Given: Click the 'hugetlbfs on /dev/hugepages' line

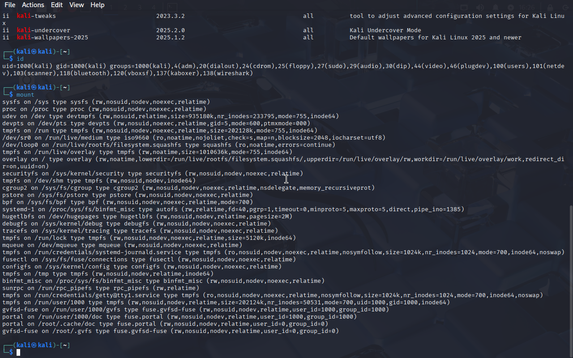Looking at the screenshot, I should pyautogui.click(x=147, y=216).
